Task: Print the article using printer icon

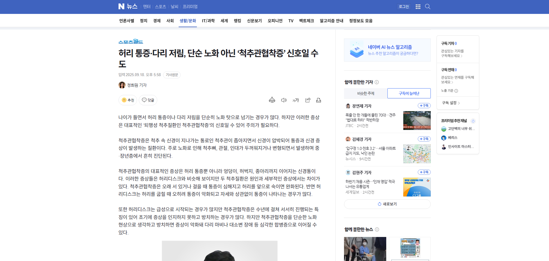Action: [318, 100]
